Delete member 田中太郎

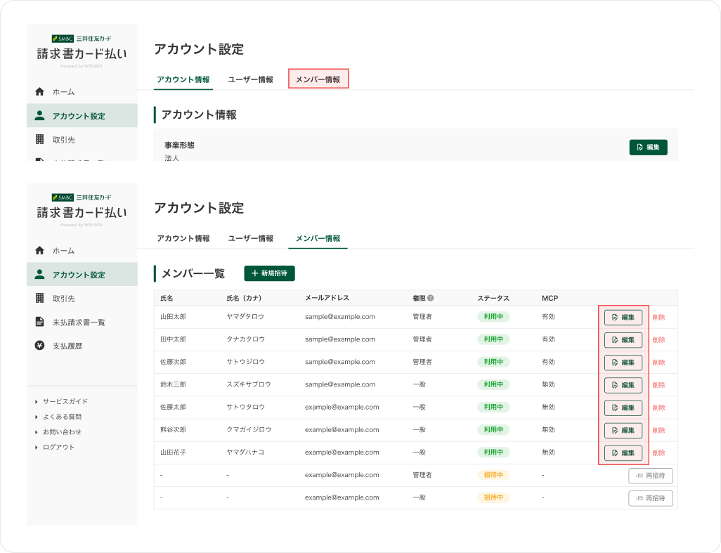pyautogui.click(x=658, y=339)
